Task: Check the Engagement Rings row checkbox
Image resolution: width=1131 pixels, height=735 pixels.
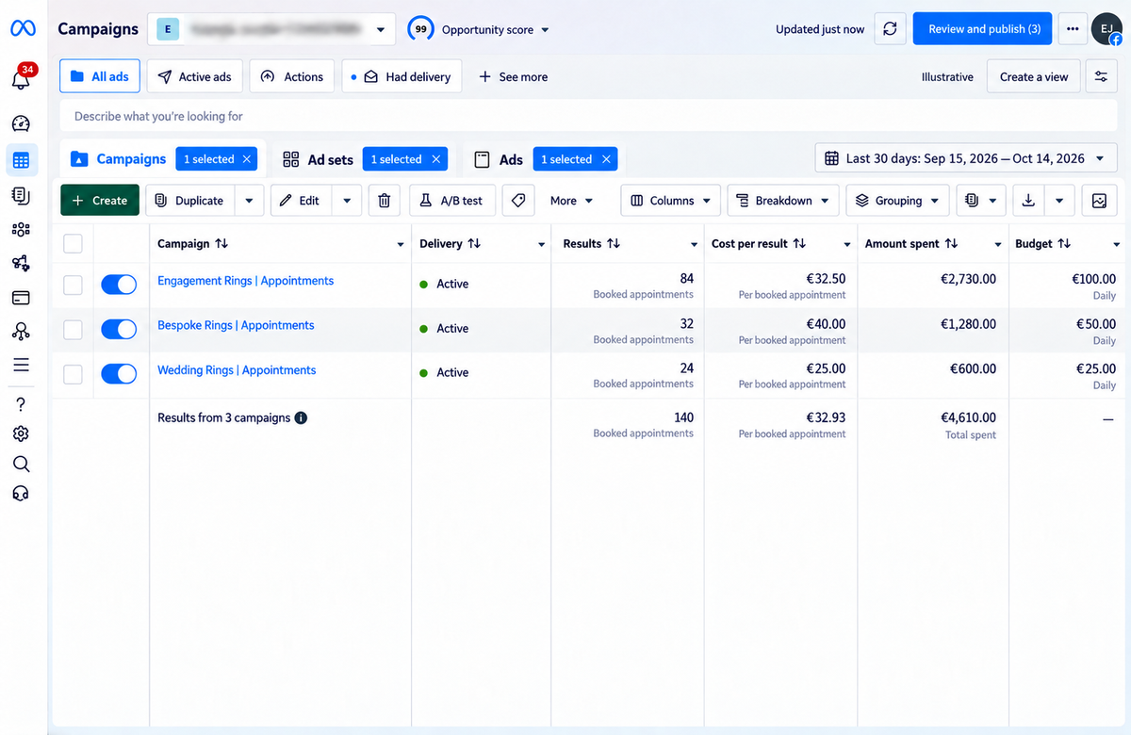Action: point(73,285)
